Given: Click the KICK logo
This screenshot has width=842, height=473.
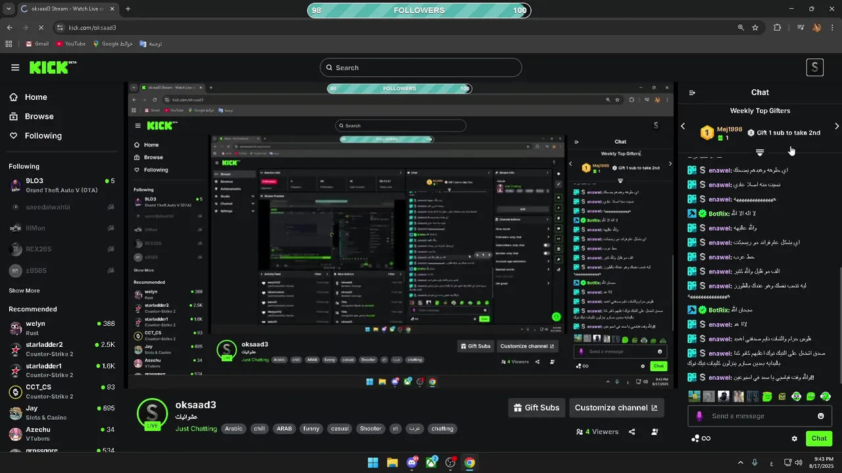Looking at the screenshot, I should (x=53, y=67).
